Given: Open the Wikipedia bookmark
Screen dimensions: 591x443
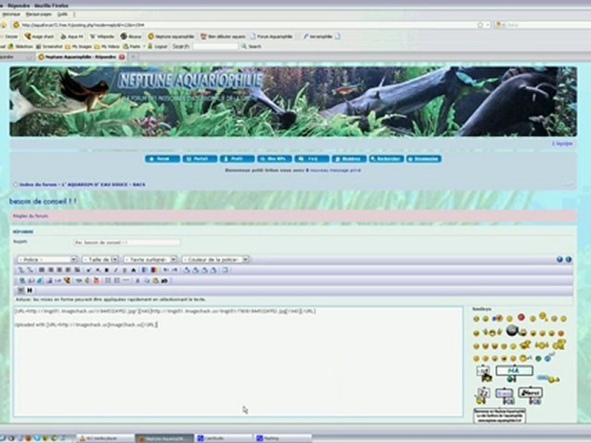Looking at the screenshot, I should coord(102,36).
